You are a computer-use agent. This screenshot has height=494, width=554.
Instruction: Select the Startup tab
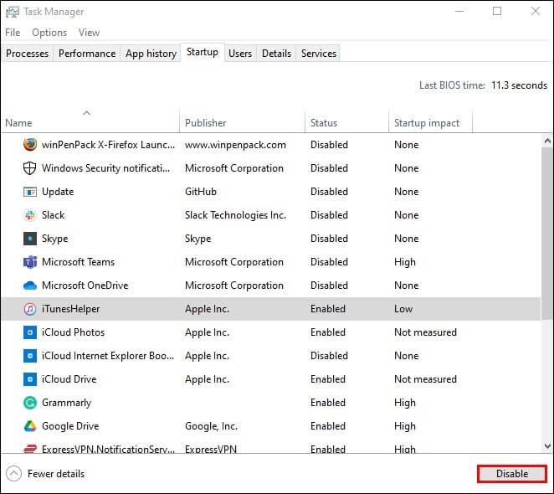203,53
